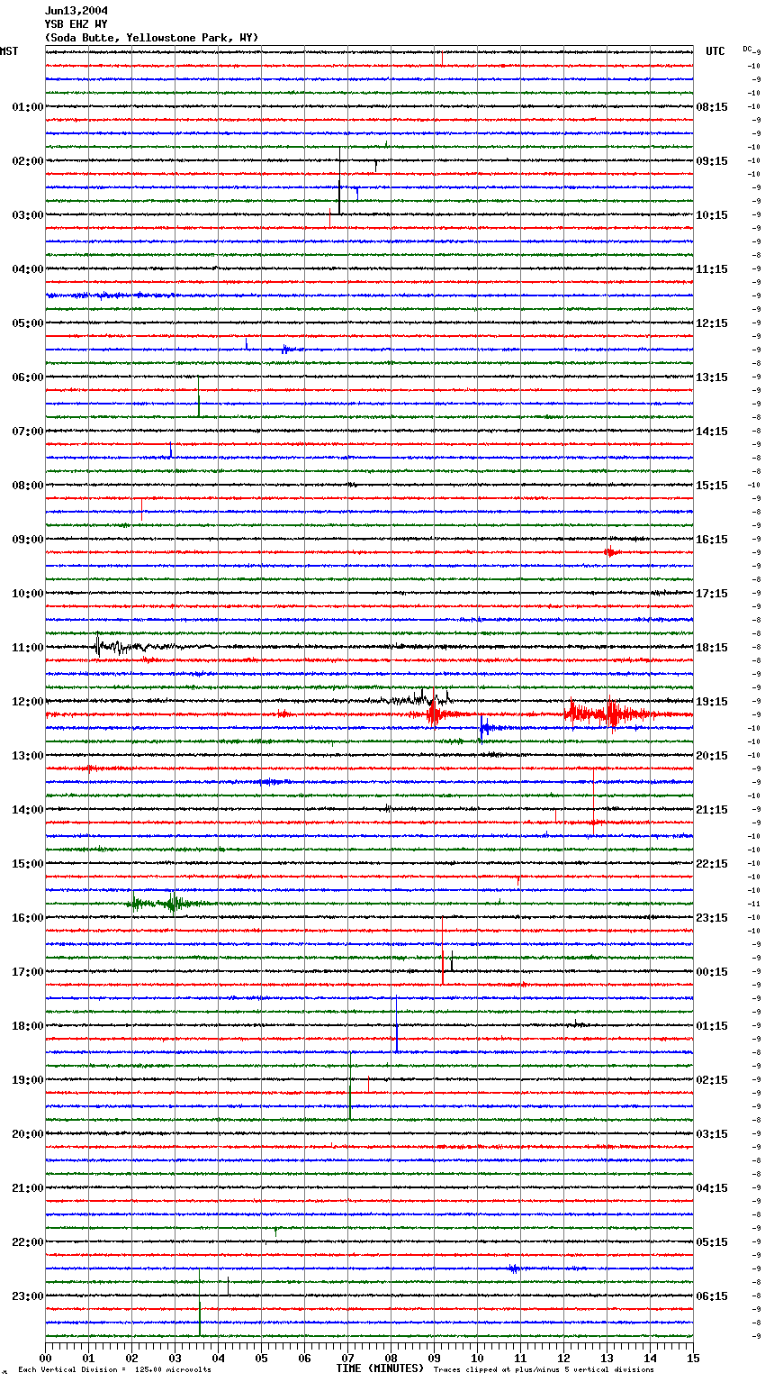
Task: Click the "(Soda Butte, Yellowstone Park, WY)" location label
Action: 151,38
